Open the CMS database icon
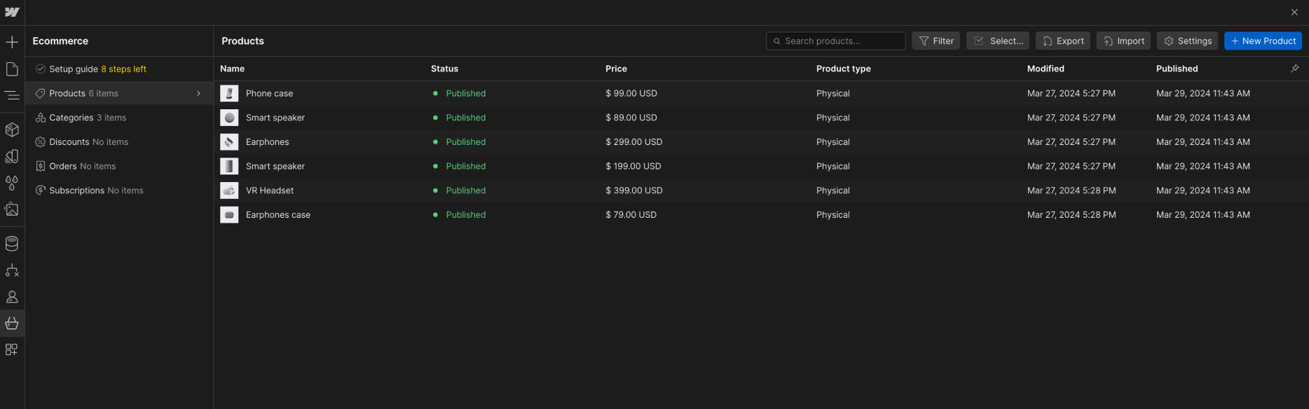Screen dimensions: 1309x409 click(x=12, y=244)
